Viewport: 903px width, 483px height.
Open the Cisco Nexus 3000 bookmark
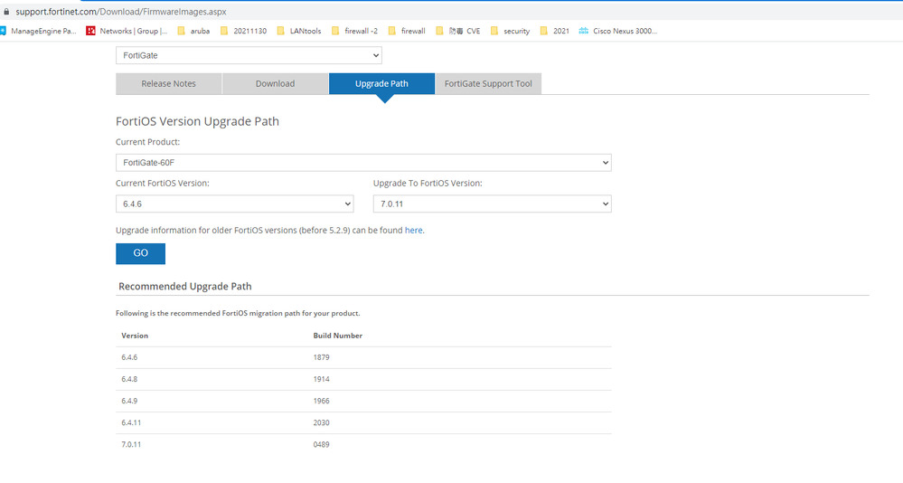(x=618, y=31)
